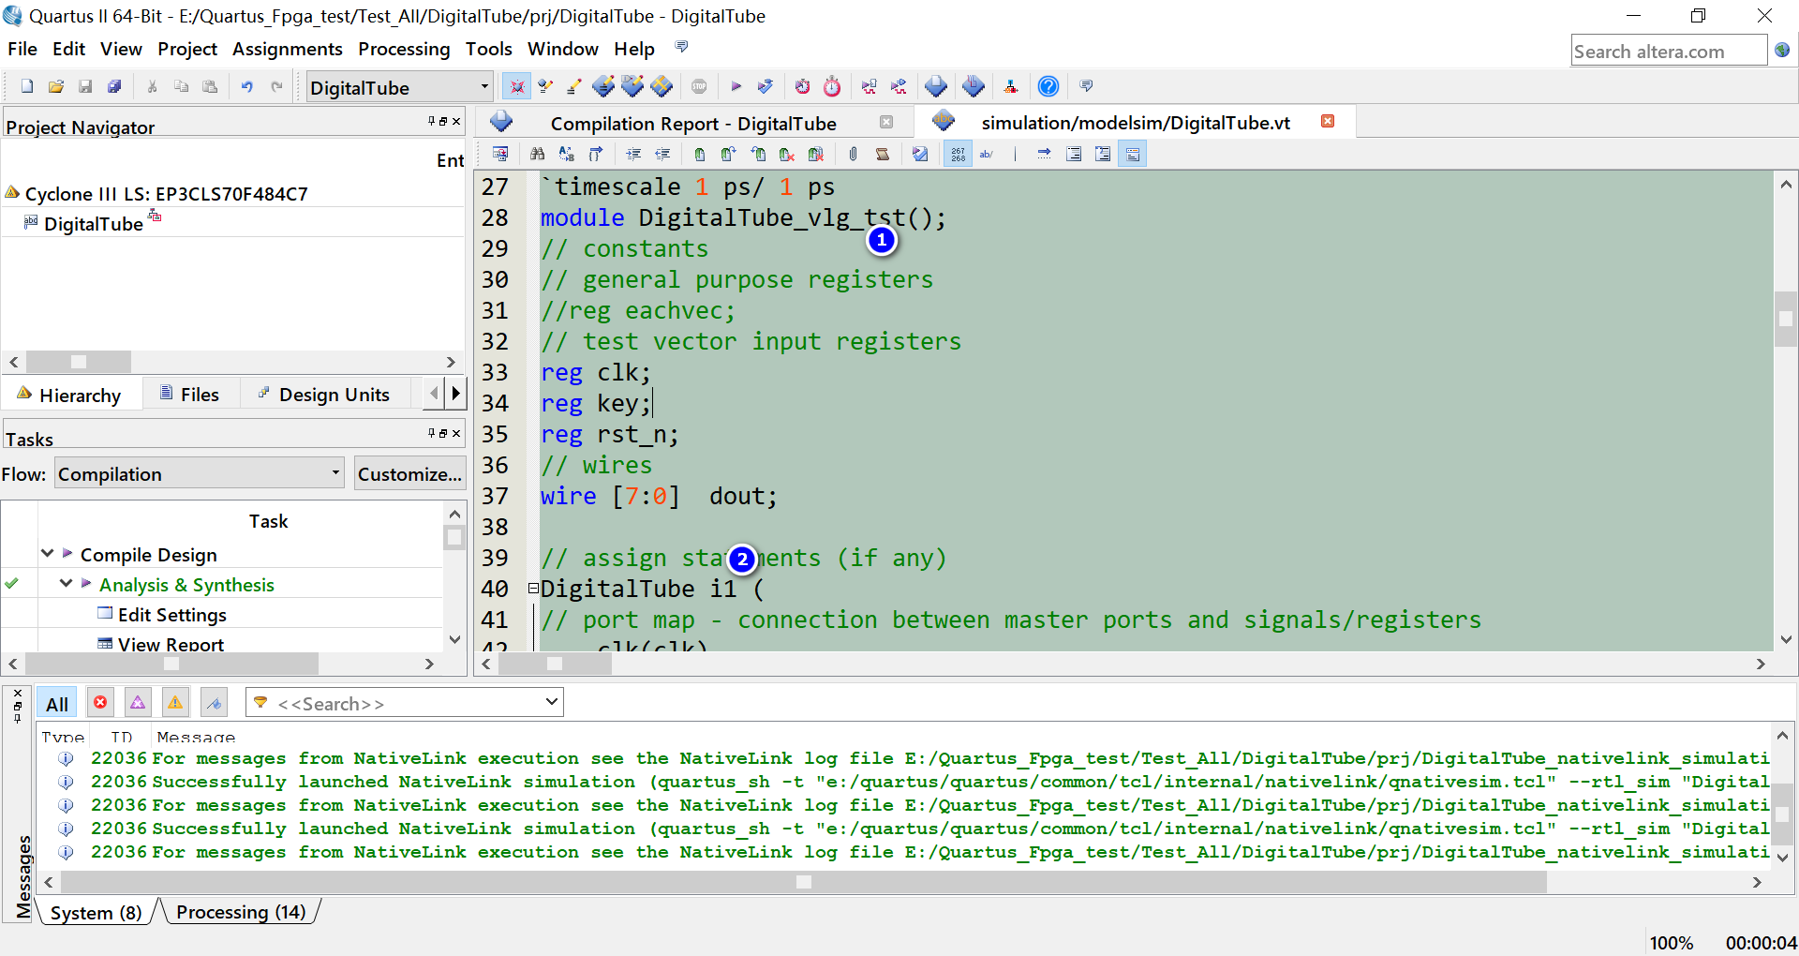Switch to Files tab in Project Navigator
The image size is (1799, 956).
(x=190, y=395)
